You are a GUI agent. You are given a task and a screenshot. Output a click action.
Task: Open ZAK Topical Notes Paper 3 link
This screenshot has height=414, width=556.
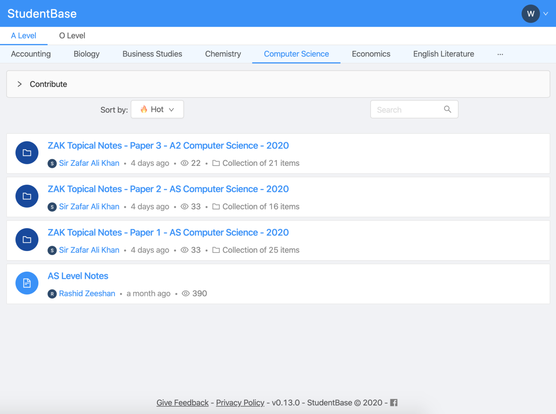(x=168, y=146)
